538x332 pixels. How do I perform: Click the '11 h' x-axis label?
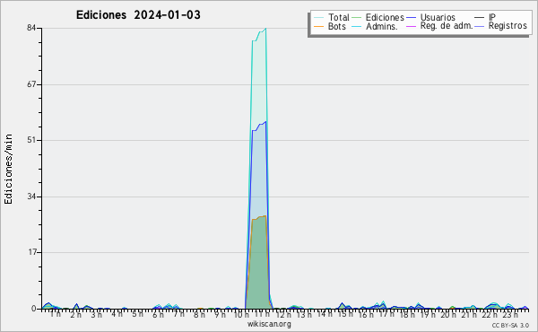pos(262,314)
